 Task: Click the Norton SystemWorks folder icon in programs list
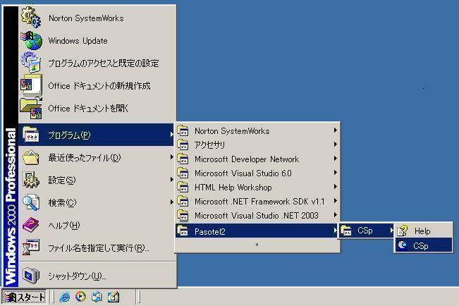[x=183, y=130]
